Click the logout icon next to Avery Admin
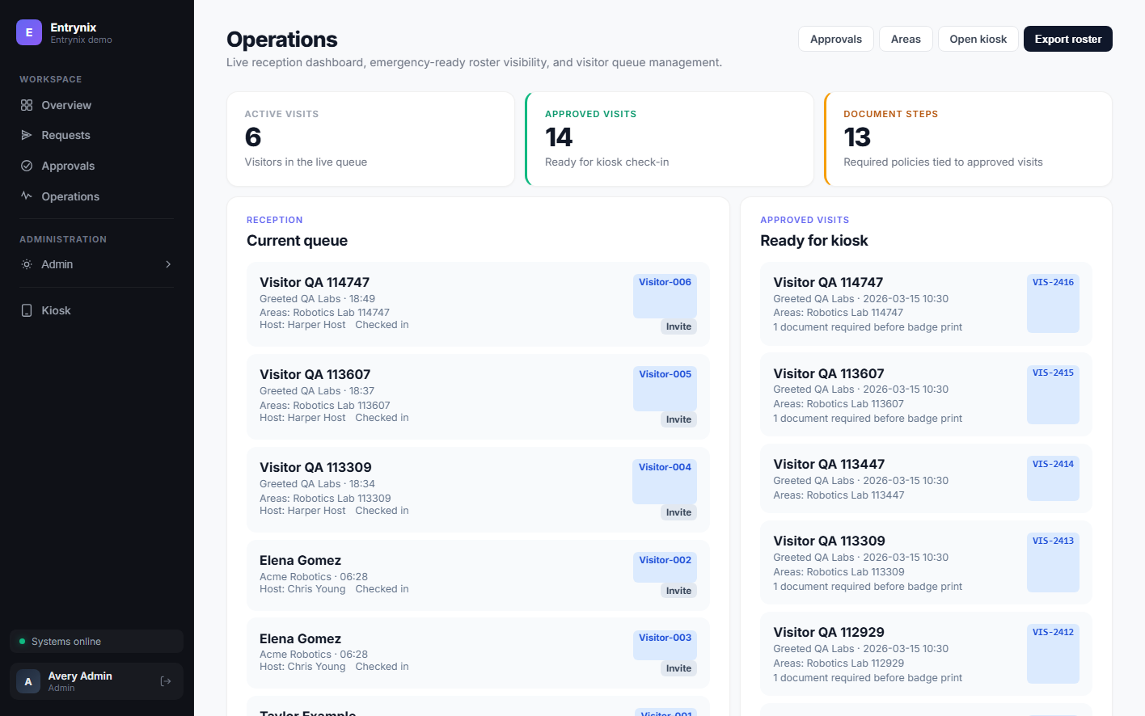 [x=165, y=680]
